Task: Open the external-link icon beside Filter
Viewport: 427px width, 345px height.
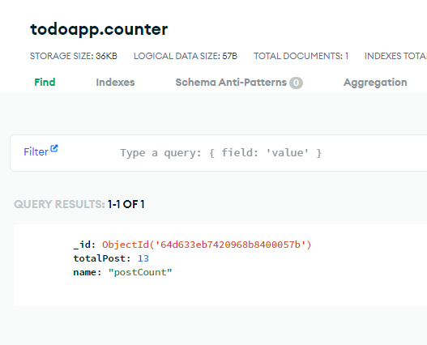Action: pos(54,148)
